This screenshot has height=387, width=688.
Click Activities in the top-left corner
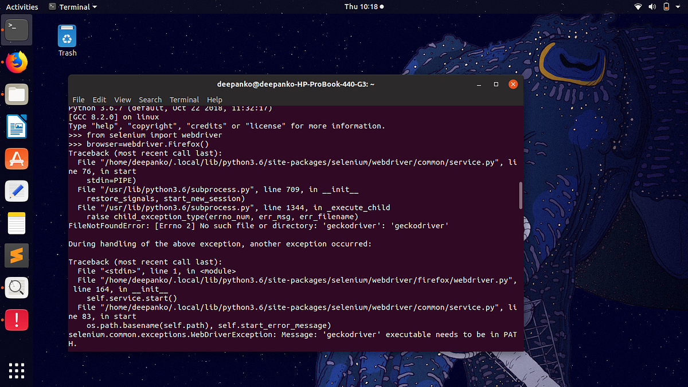point(21,6)
